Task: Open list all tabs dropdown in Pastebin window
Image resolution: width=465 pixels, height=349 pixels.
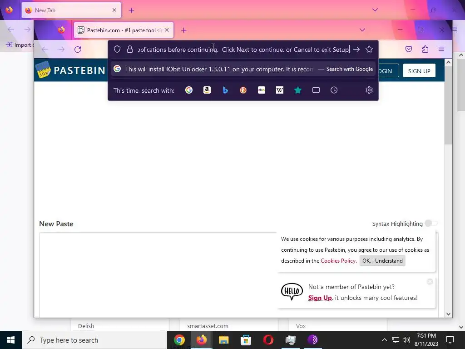Action: tap(362, 30)
